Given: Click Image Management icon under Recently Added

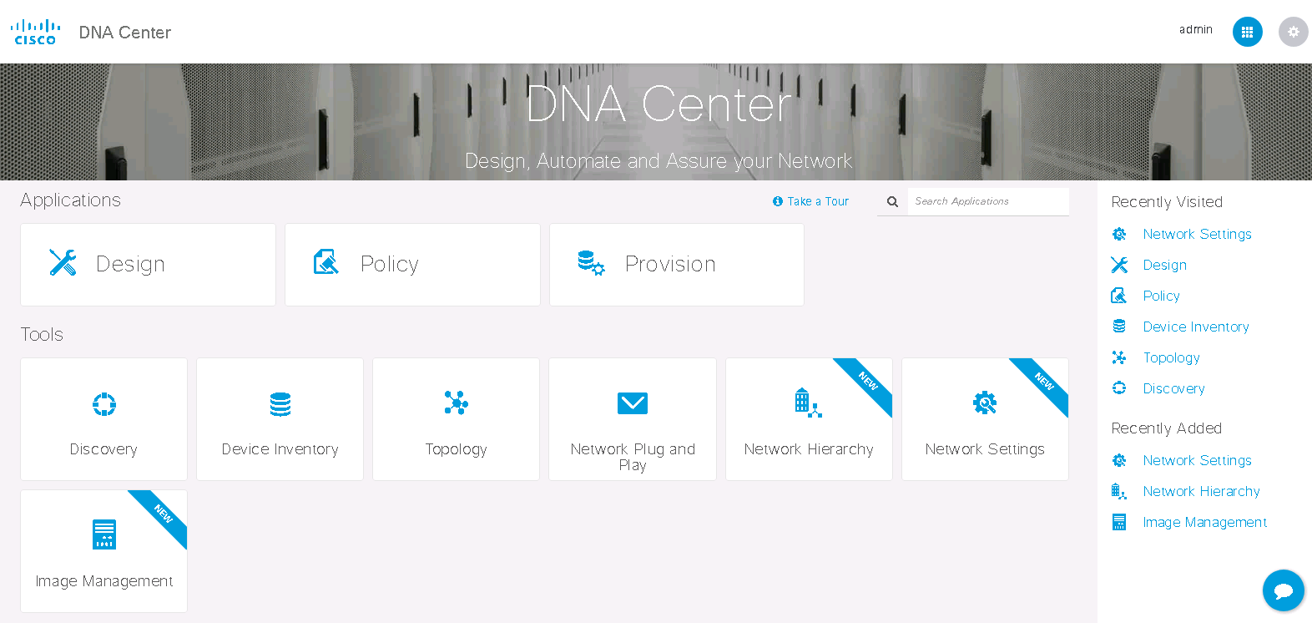Looking at the screenshot, I should point(1119,522).
